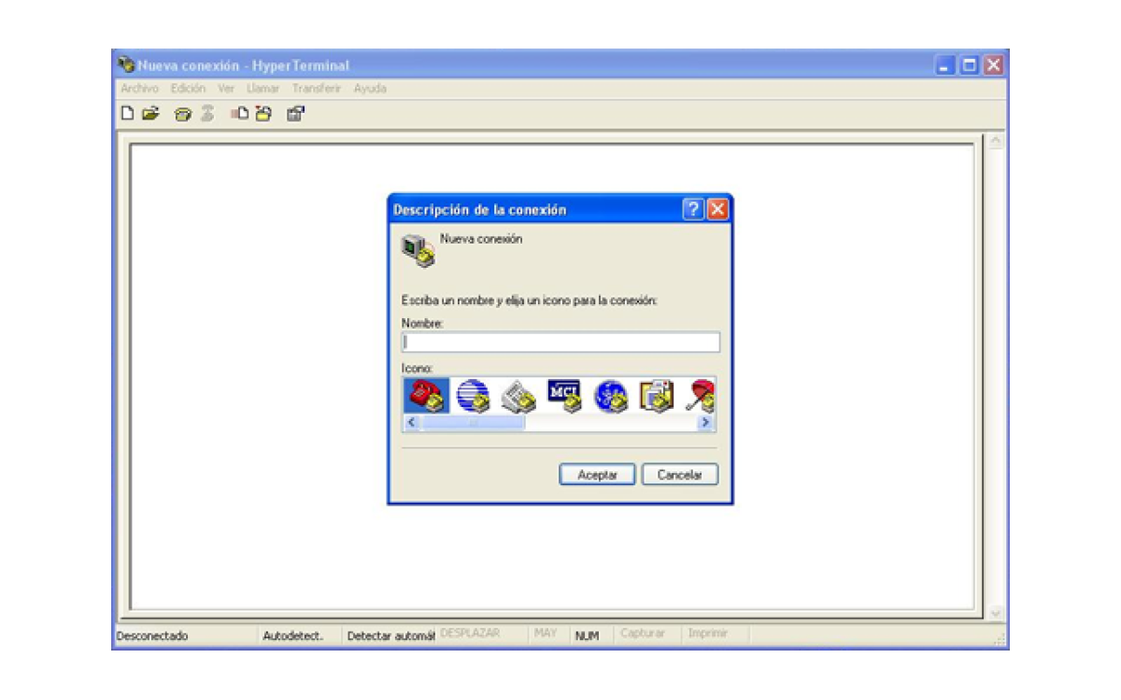
Task: Click the Receive file toolbar icon
Action: click(x=263, y=114)
